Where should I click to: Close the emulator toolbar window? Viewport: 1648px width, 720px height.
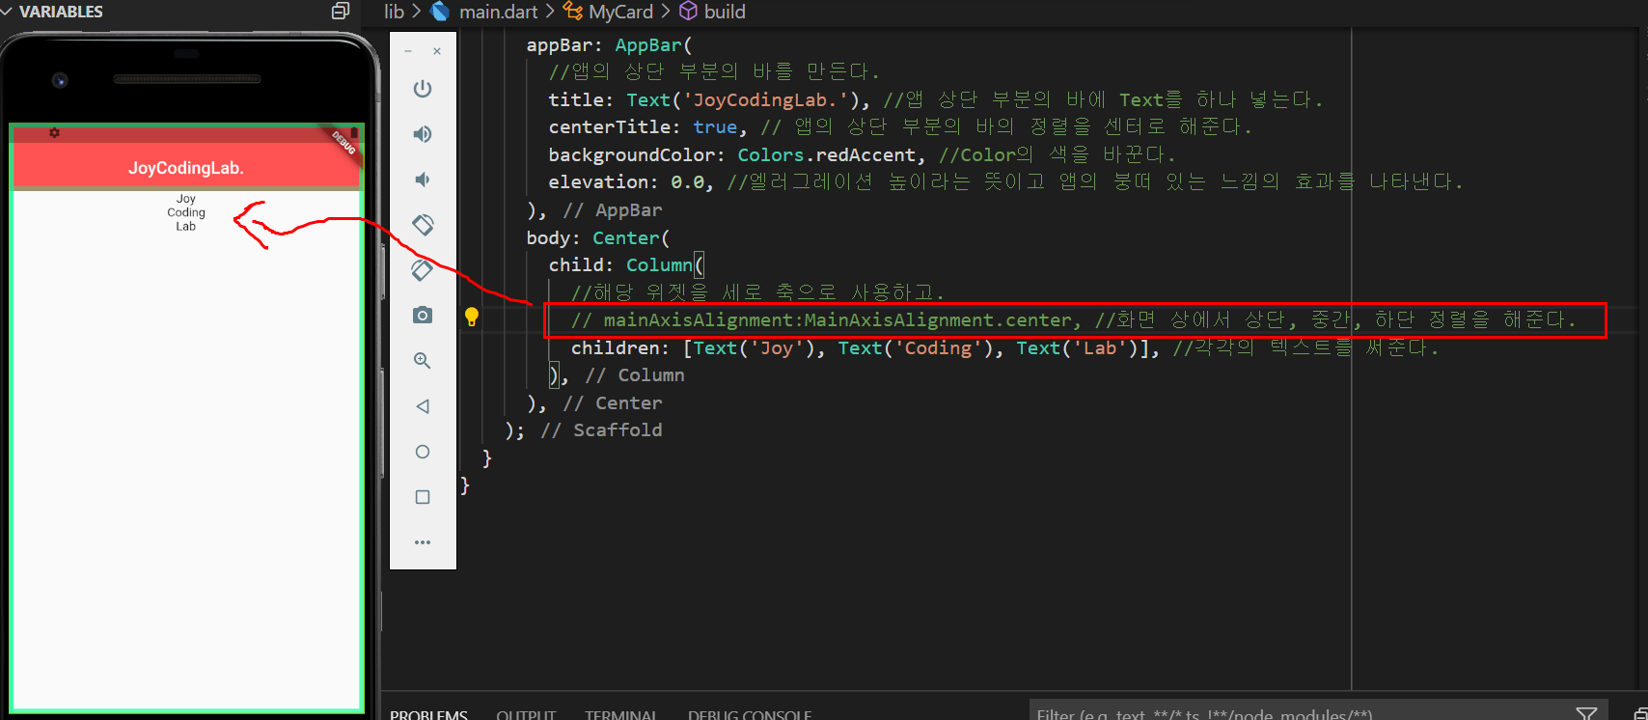coord(437,51)
